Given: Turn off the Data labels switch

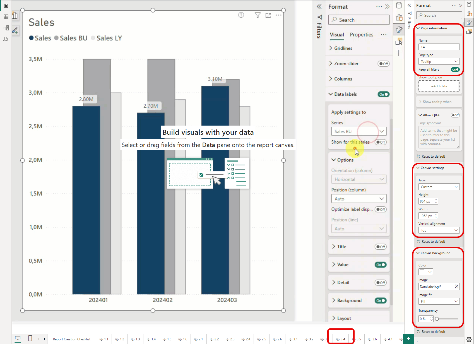Looking at the screenshot, I should pyautogui.click(x=383, y=94).
